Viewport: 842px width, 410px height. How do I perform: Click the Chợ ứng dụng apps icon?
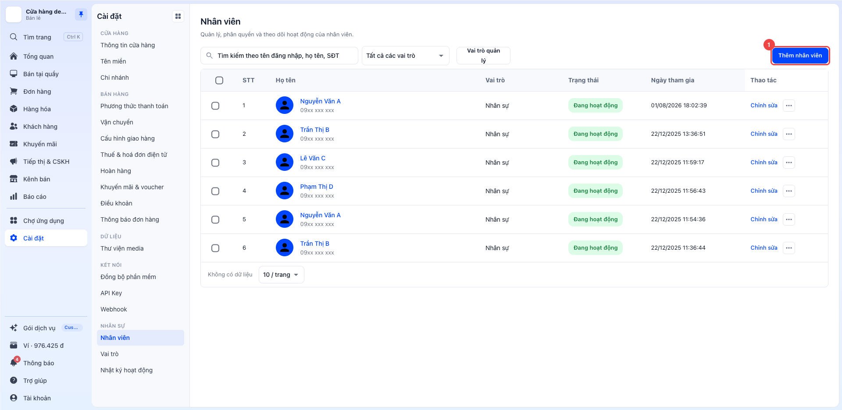(x=14, y=220)
